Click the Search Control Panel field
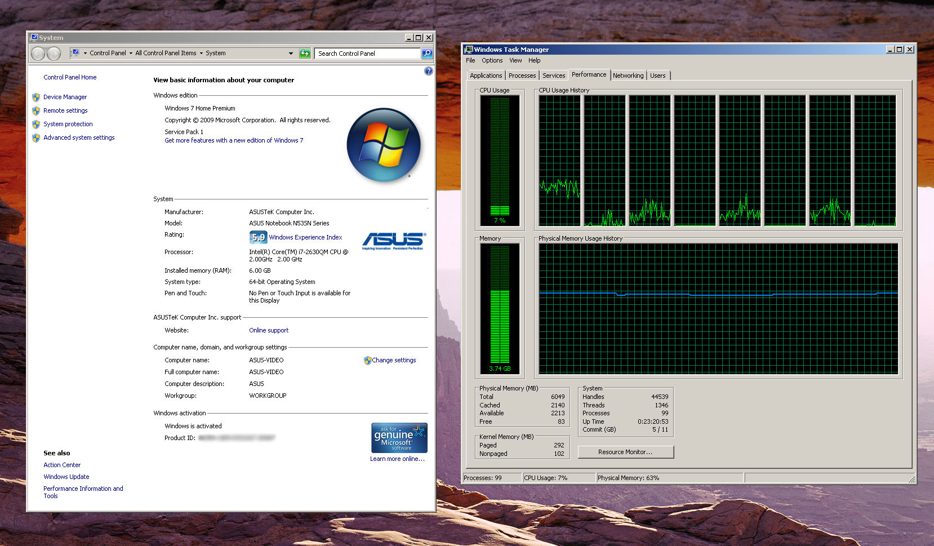Viewport: 934px width, 546px height. [367, 54]
